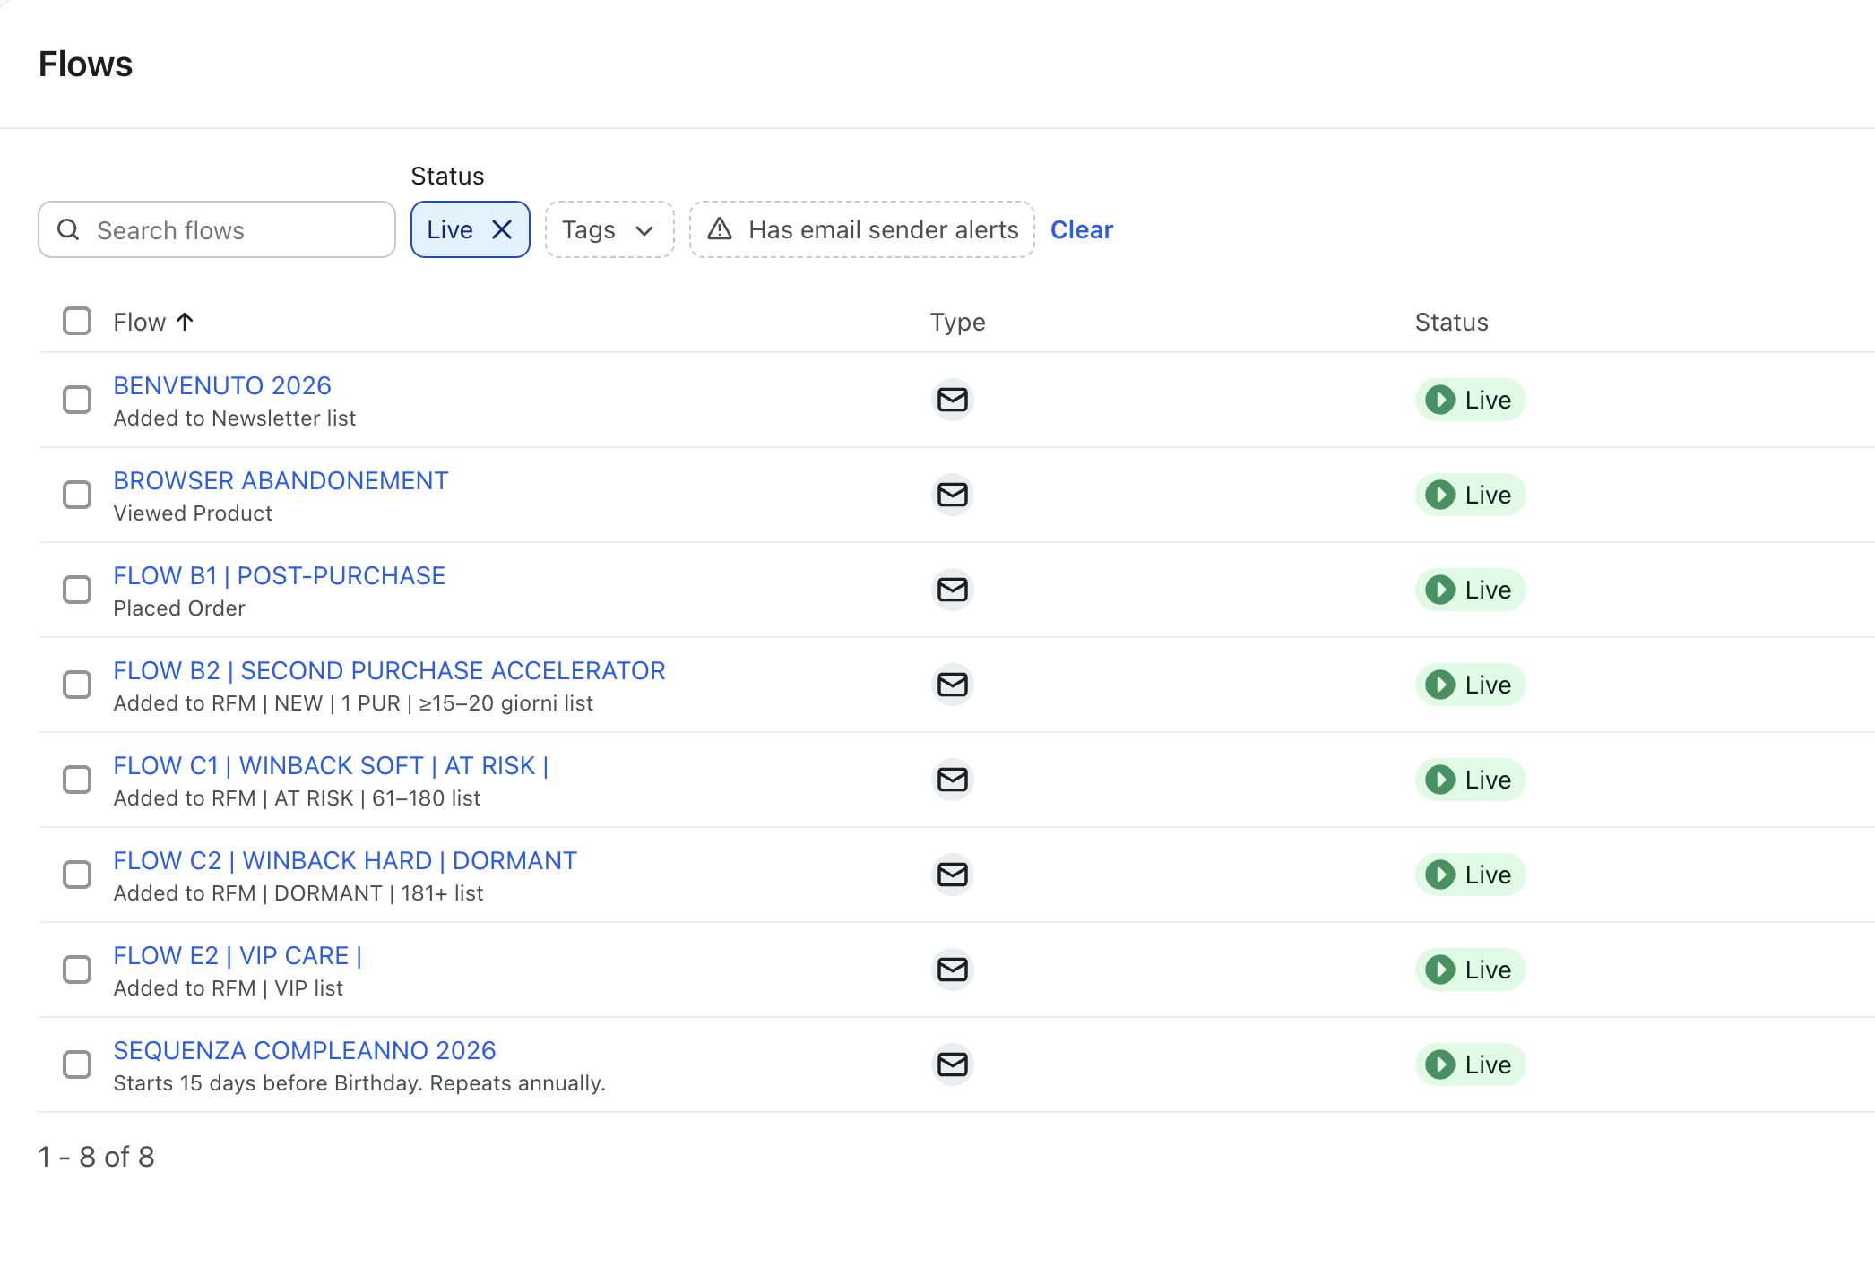This screenshot has height=1267, width=1875.
Task: Open FLOW B1 | POST-PURCHASE
Action: (280, 575)
